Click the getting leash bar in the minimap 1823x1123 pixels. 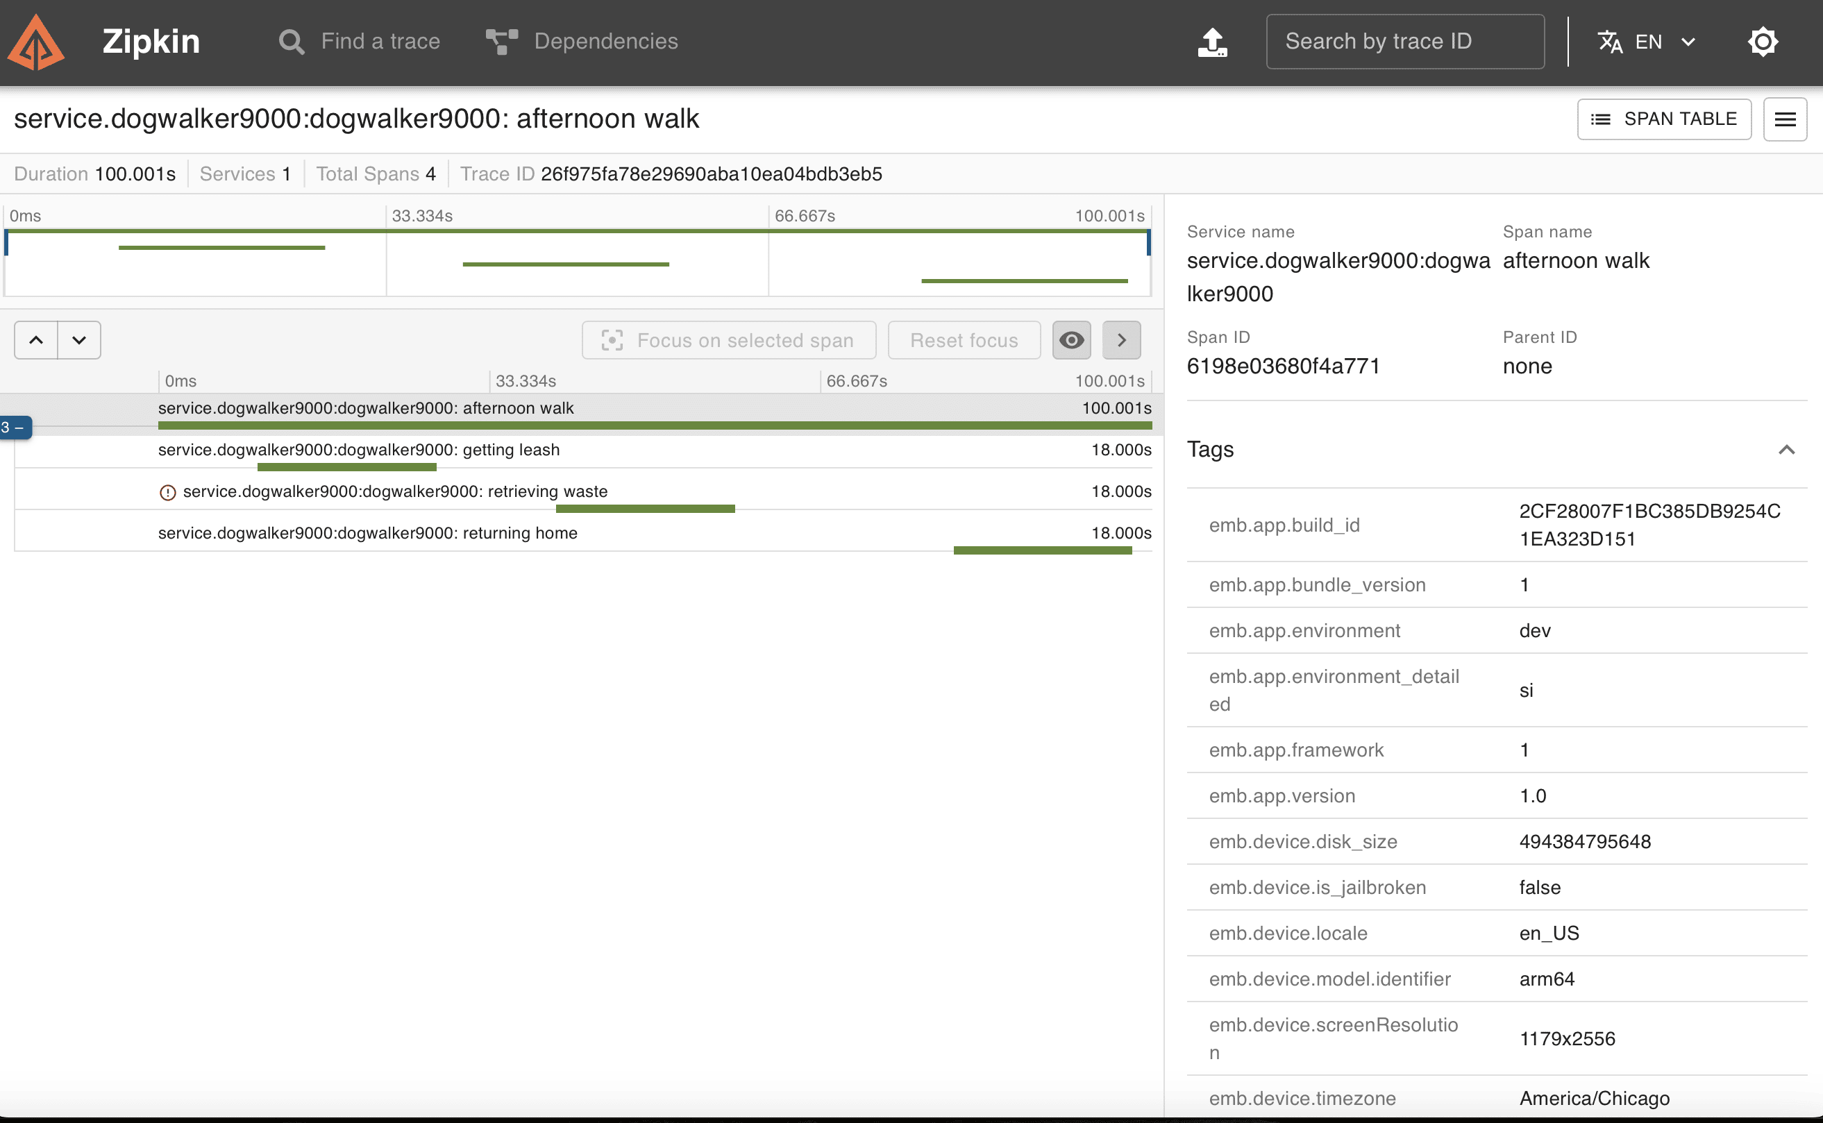pyautogui.click(x=221, y=247)
